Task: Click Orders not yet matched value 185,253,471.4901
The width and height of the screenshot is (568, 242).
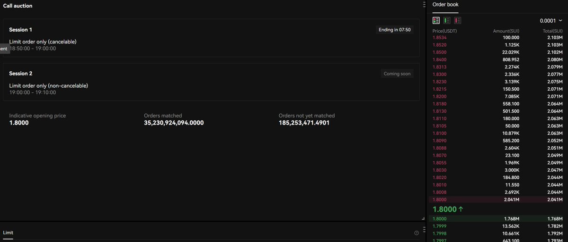Action: point(304,123)
